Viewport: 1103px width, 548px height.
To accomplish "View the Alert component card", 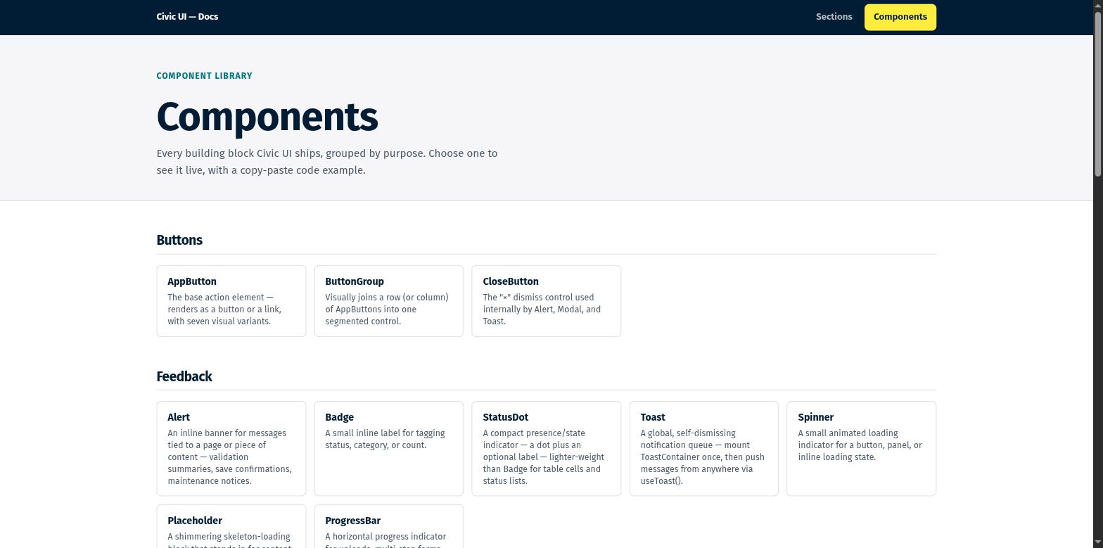I will (231, 449).
